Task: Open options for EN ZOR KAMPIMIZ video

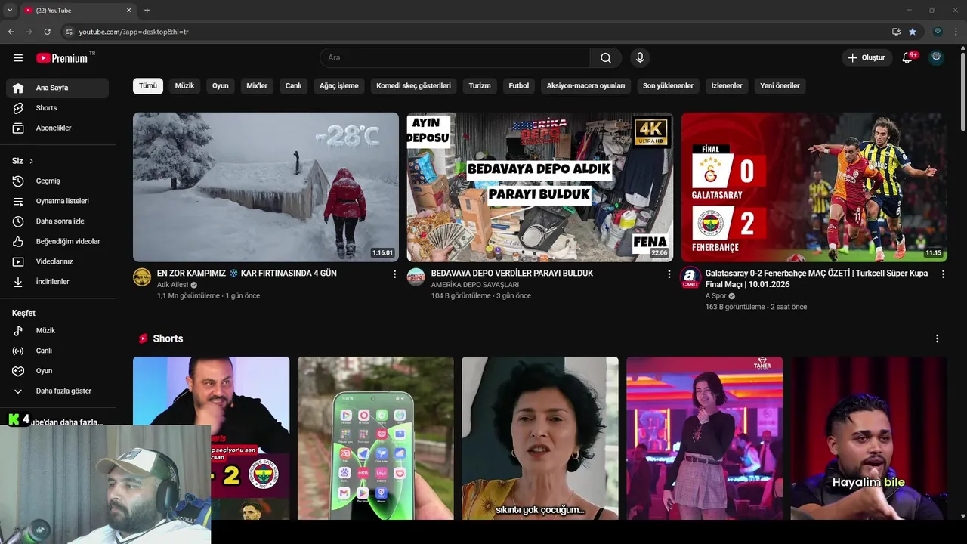Action: coord(394,274)
